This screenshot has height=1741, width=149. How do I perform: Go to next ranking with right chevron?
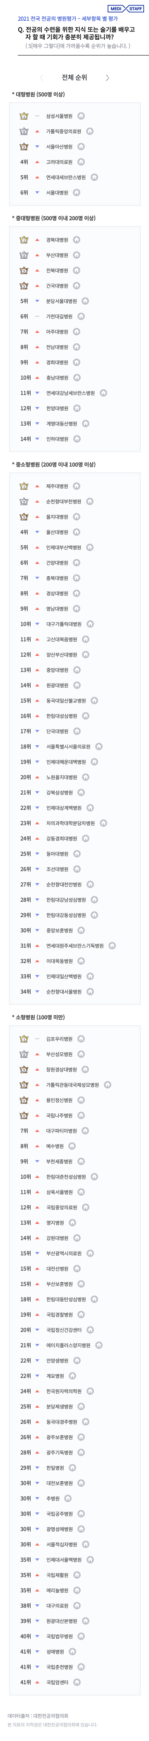point(107,78)
